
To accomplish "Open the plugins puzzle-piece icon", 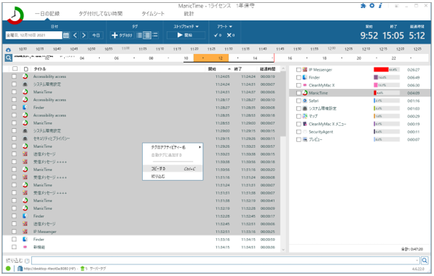I will (x=363, y=6).
